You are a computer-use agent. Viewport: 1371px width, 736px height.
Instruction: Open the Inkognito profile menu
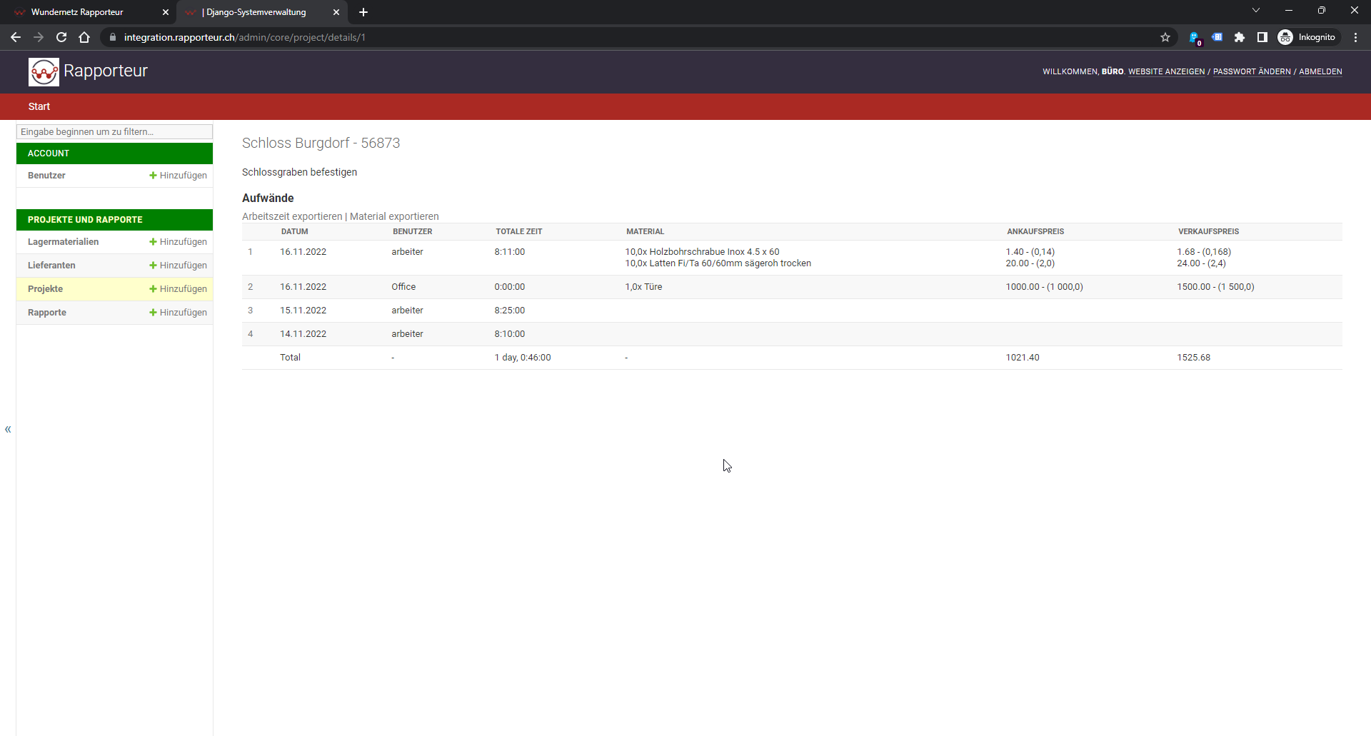tap(1307, 37)
